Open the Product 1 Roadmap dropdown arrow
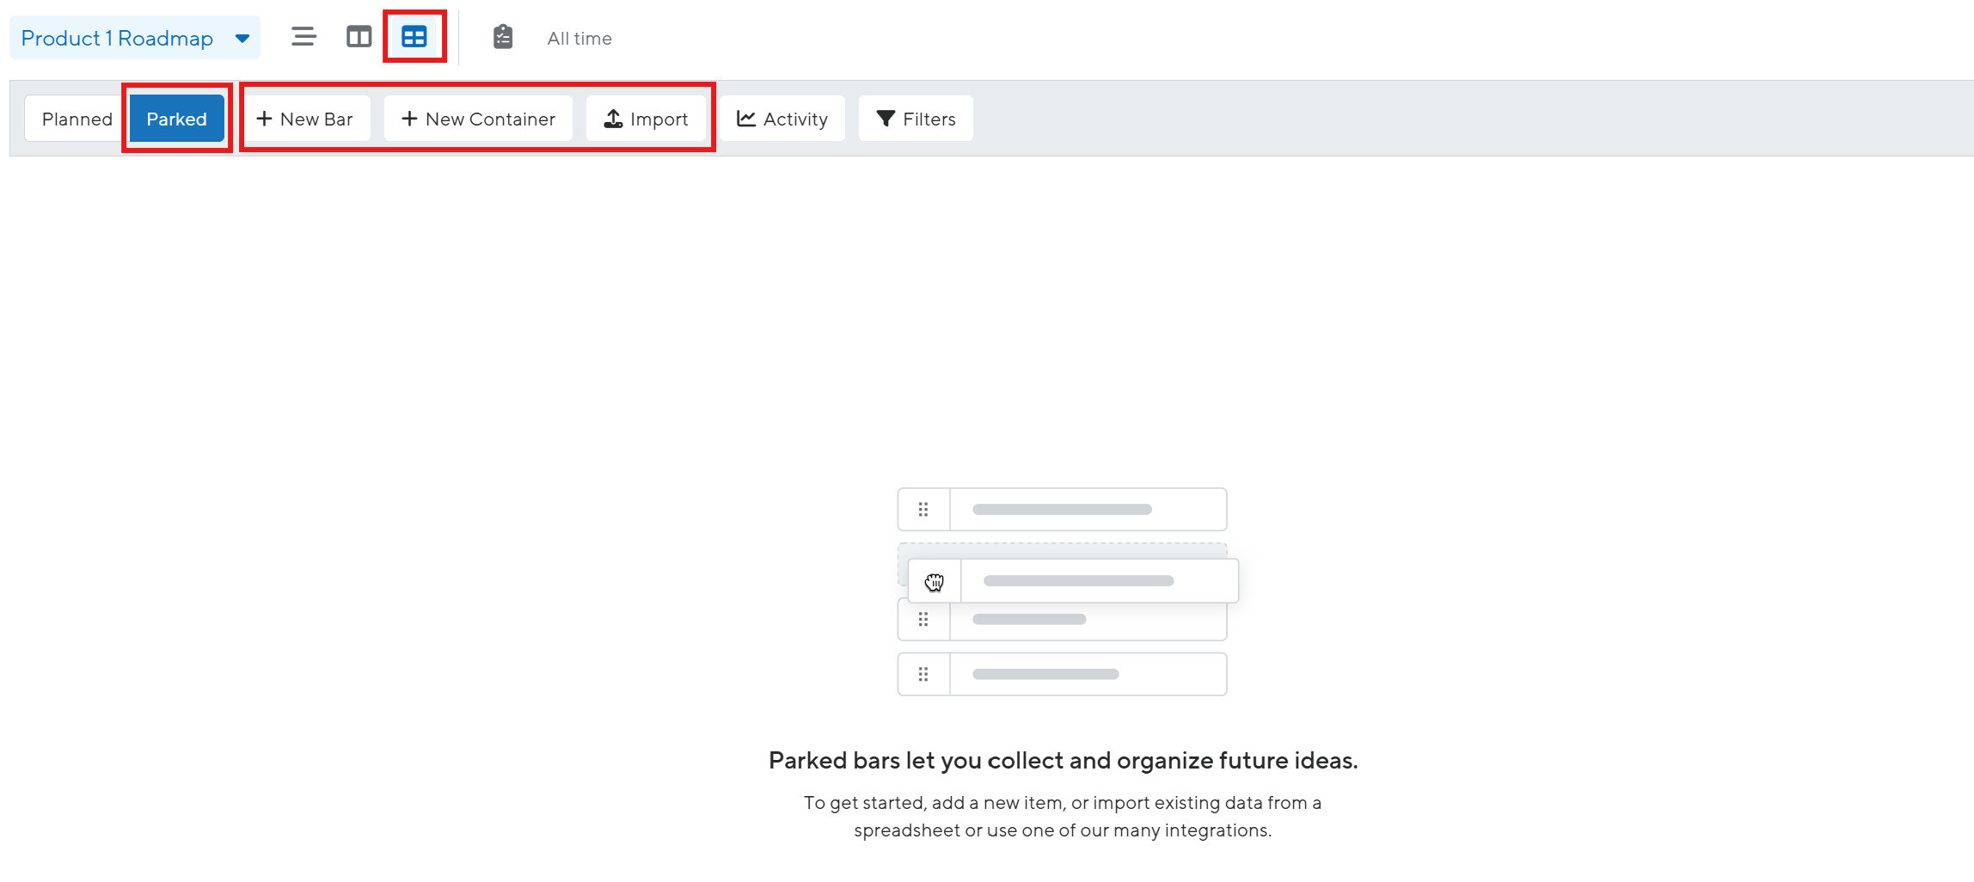The height and width of the screenshot is (882, 1974). click(242, 39)
